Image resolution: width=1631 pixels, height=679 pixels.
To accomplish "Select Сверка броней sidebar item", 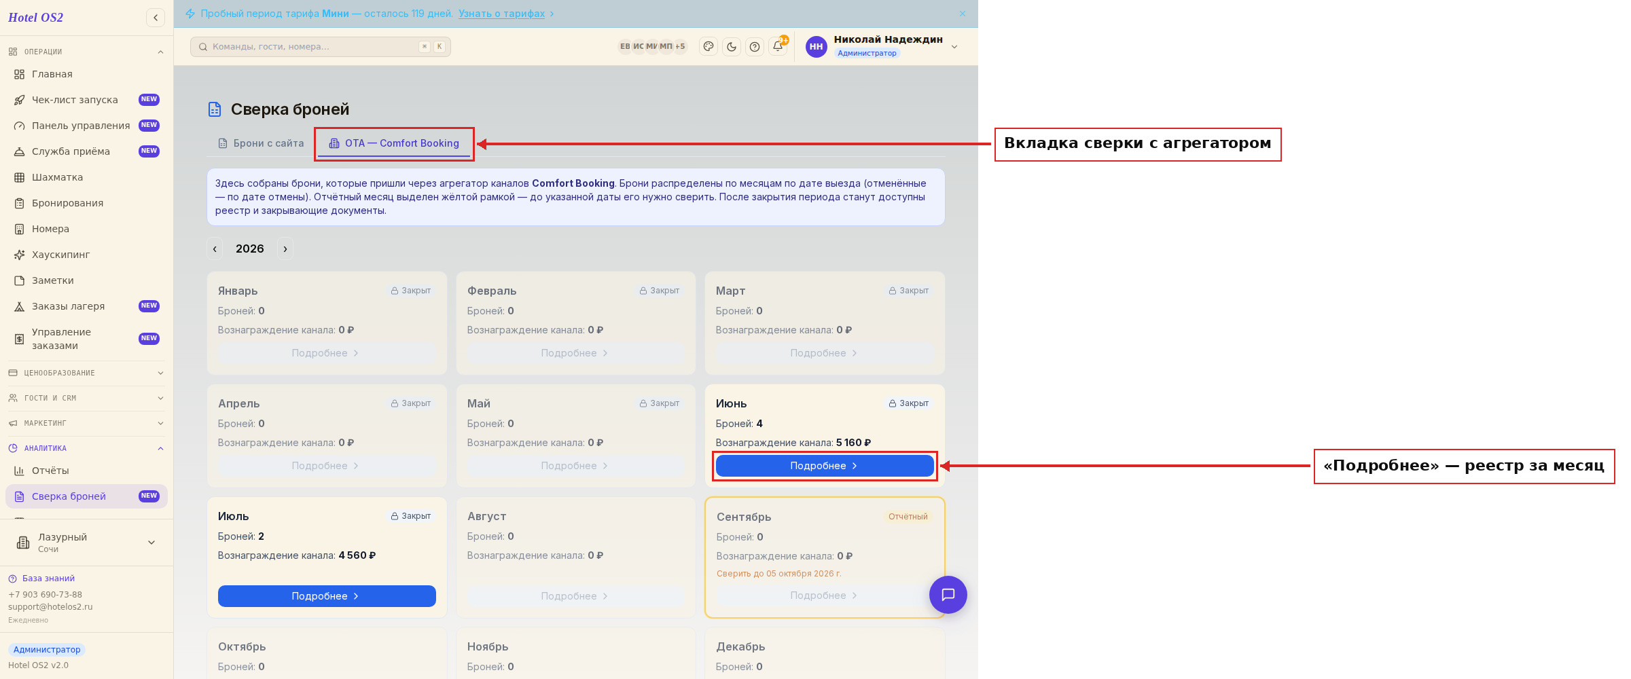I will coord(86,496).
